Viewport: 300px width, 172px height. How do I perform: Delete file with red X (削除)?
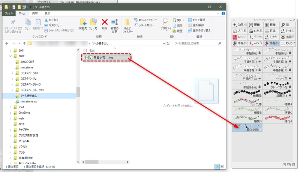[105, 24]
